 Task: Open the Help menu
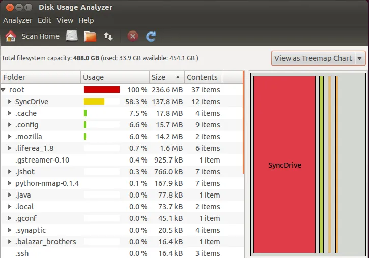coord(86,20)
